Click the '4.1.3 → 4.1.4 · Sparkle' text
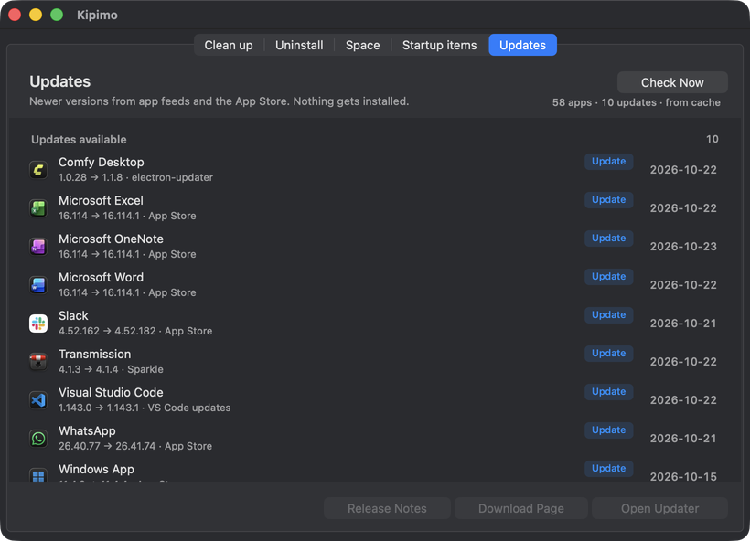This screenshot has width=750, height=541. point(111,369)
